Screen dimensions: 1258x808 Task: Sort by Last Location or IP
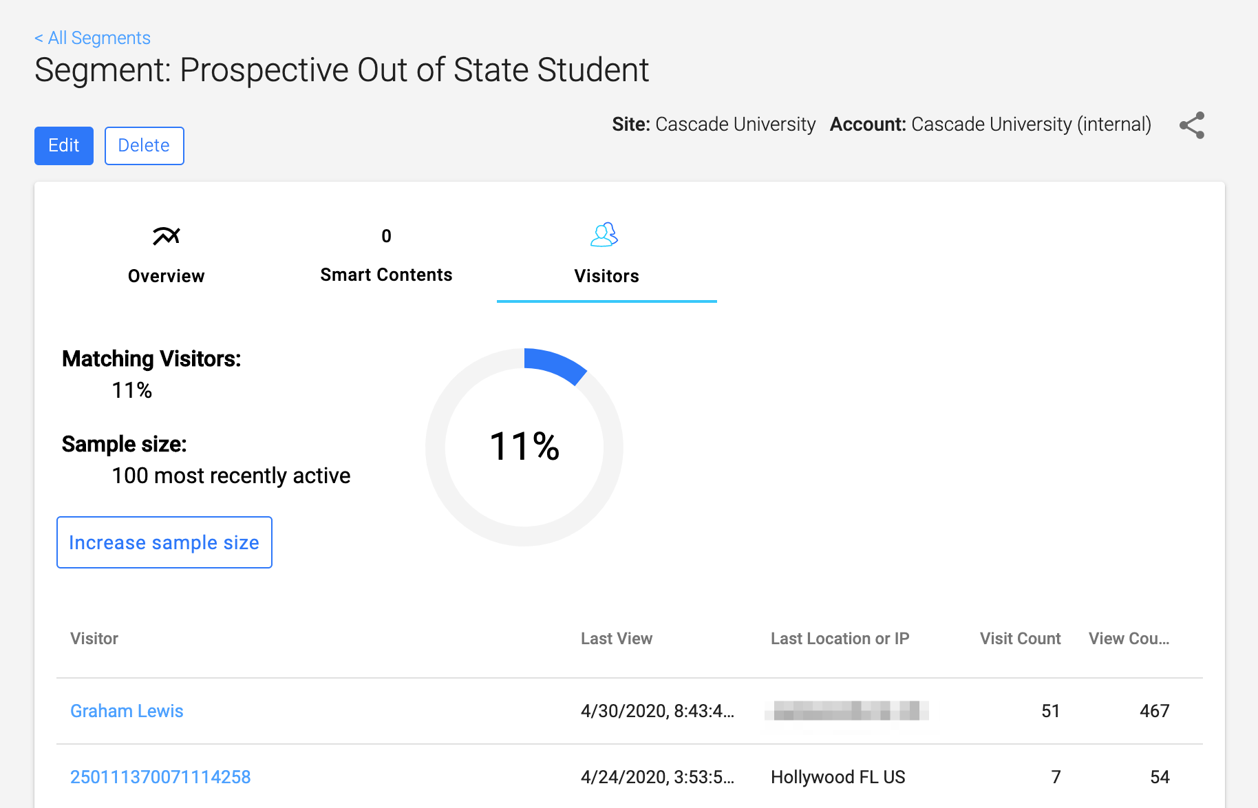840,639
